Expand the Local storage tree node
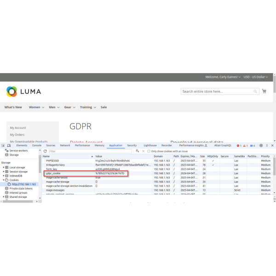This screenshot has width=276, height=276. (4, 167)
